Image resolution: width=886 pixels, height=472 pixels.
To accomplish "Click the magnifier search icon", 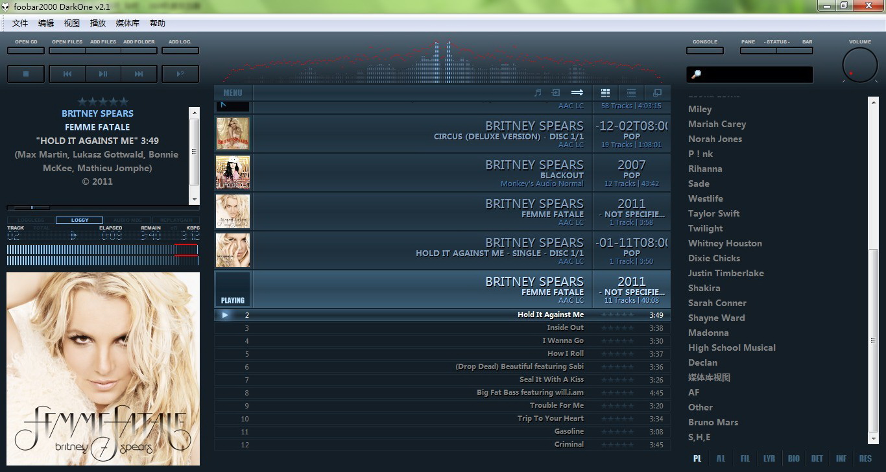I will [x=696, y=75].
